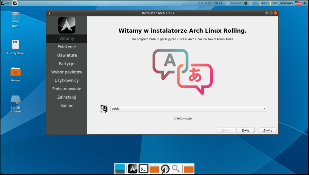The height and width of the screenshot is (175, 309).
Task: Select the 1.8 GB Volume desktop icon
Action: [15, 104]
